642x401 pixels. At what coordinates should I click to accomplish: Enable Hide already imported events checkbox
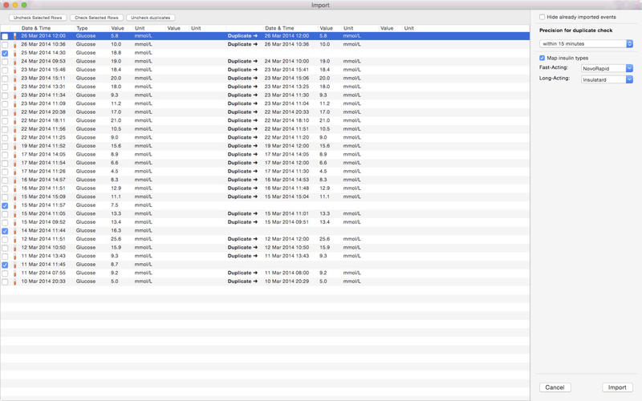point(542,17)
